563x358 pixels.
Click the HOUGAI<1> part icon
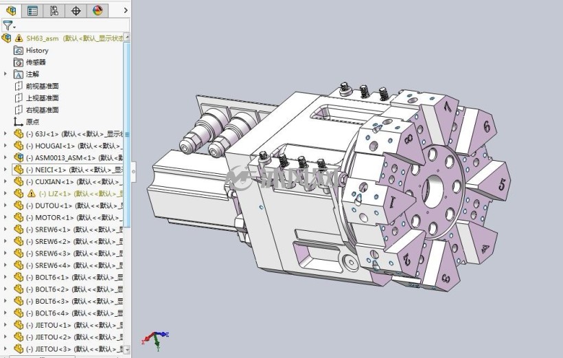(x=19, y=146)
